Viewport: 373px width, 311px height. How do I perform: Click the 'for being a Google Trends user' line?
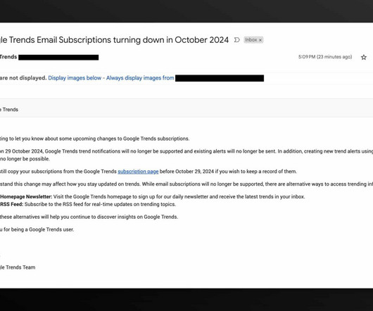[37, 229]
